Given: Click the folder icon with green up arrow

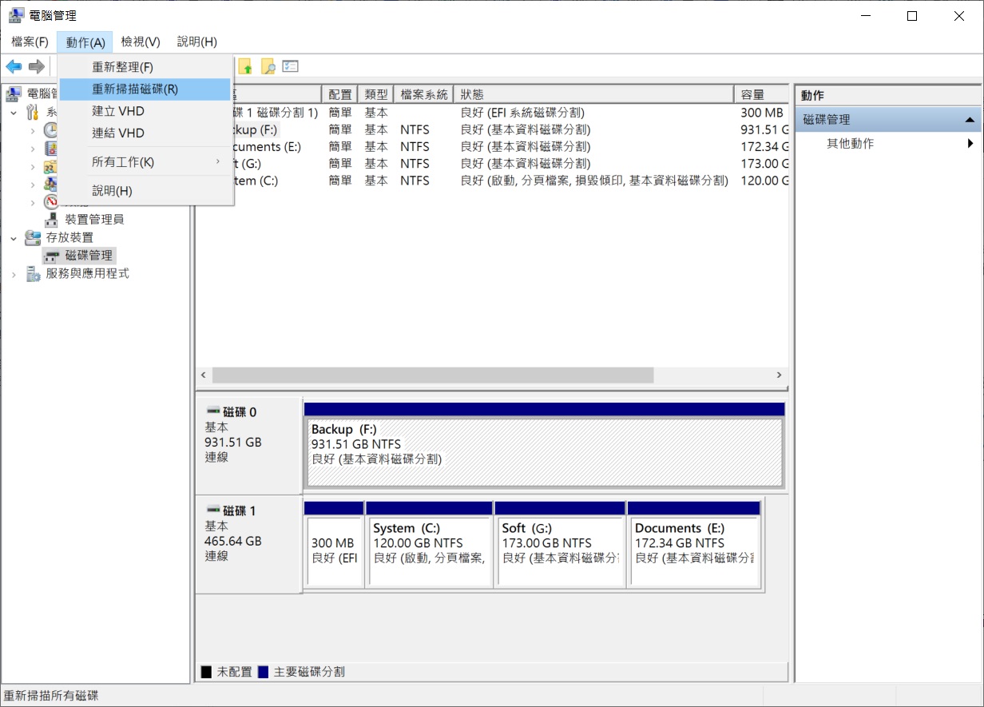Looking at the screenshot, I should pyautogui.click(x=245, y=67).
